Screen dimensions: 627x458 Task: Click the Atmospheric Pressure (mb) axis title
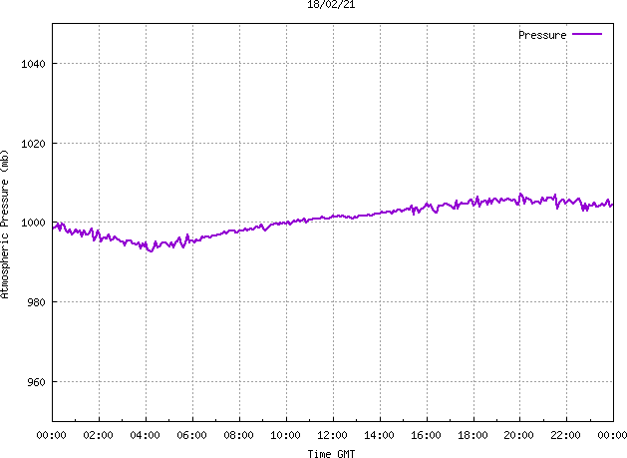pos(5,225)
